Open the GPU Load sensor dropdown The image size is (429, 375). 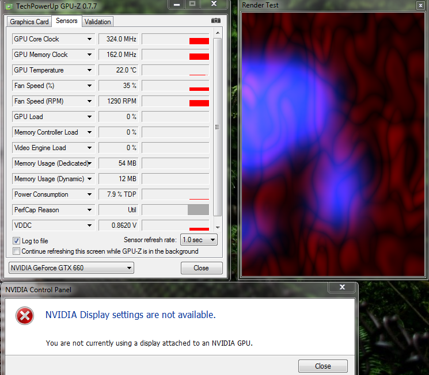89,117
